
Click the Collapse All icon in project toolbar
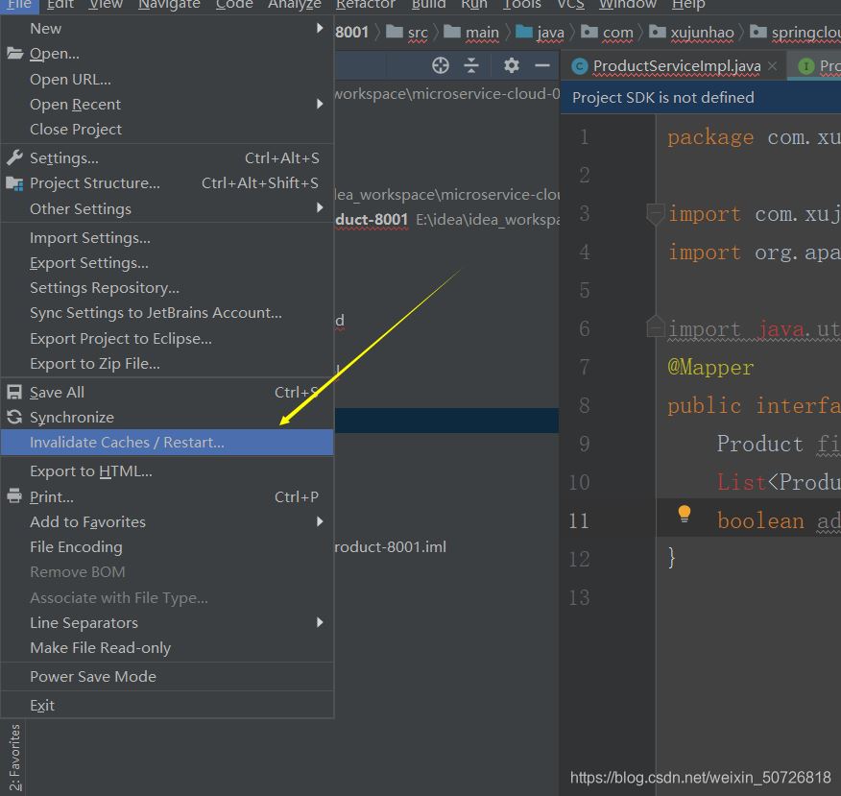point(471,65)
